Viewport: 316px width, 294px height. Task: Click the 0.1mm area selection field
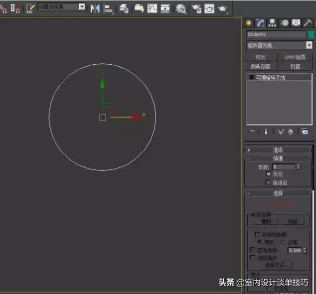point(295,250)
